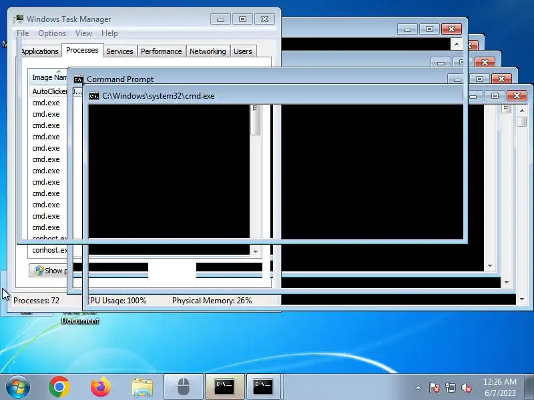The image size is (534, 400).
Task: Open the network tray icon
Action: pyautogui.click(x=450, y=387)
